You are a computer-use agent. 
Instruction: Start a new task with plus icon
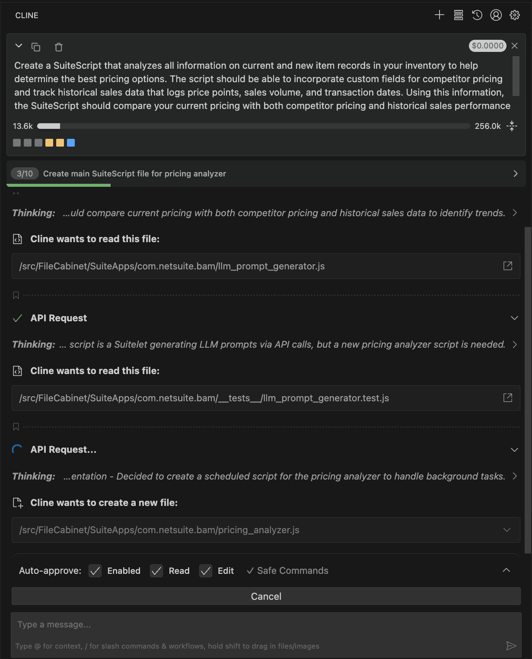tap(439, 15)
